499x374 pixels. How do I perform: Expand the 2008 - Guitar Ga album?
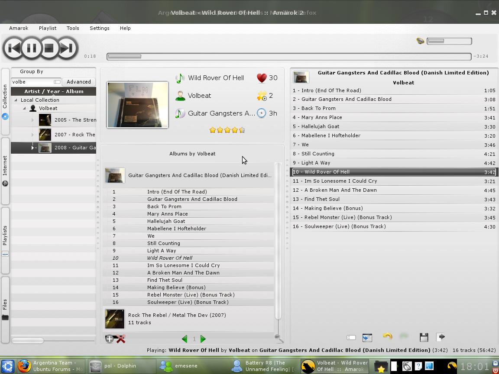[32, 148]
